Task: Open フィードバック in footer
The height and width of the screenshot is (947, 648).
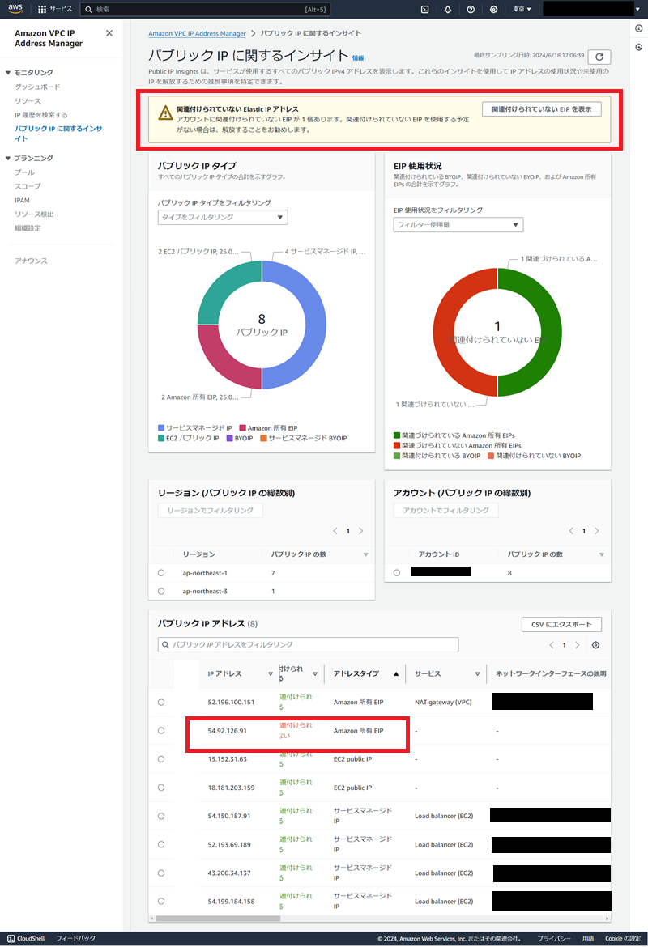Action: click(x=75, y=939)
